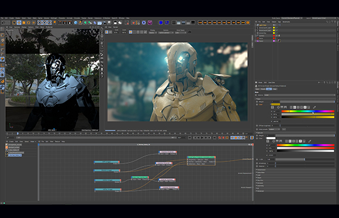Open the IPR Camera dropdown
339x218 pixels.
[166, 33]
